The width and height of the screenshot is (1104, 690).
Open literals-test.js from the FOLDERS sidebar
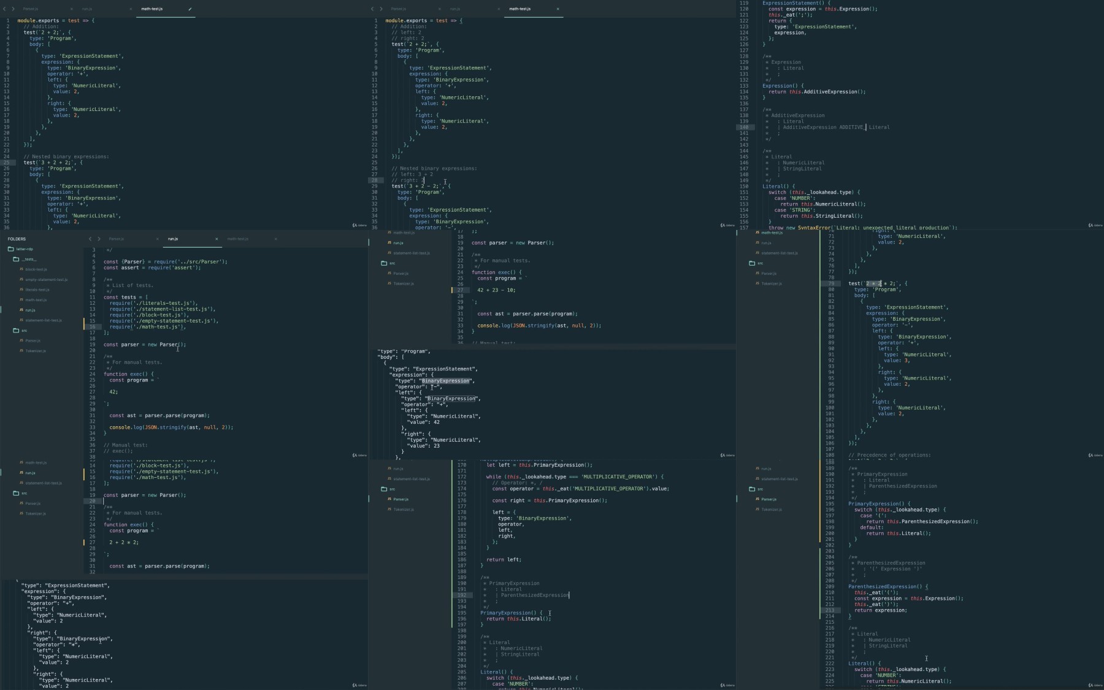coord(37,289)
